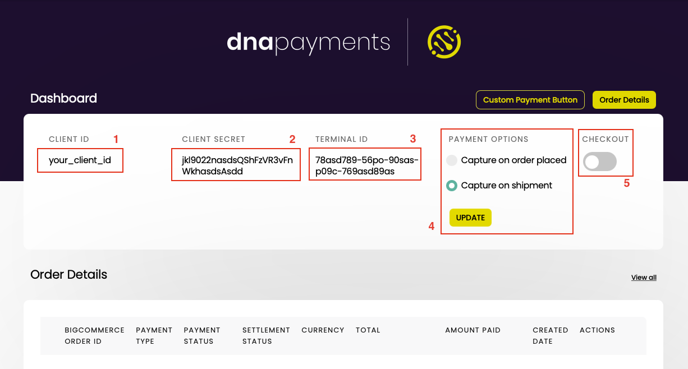Click the Actions column header

(x=597, y=330)
